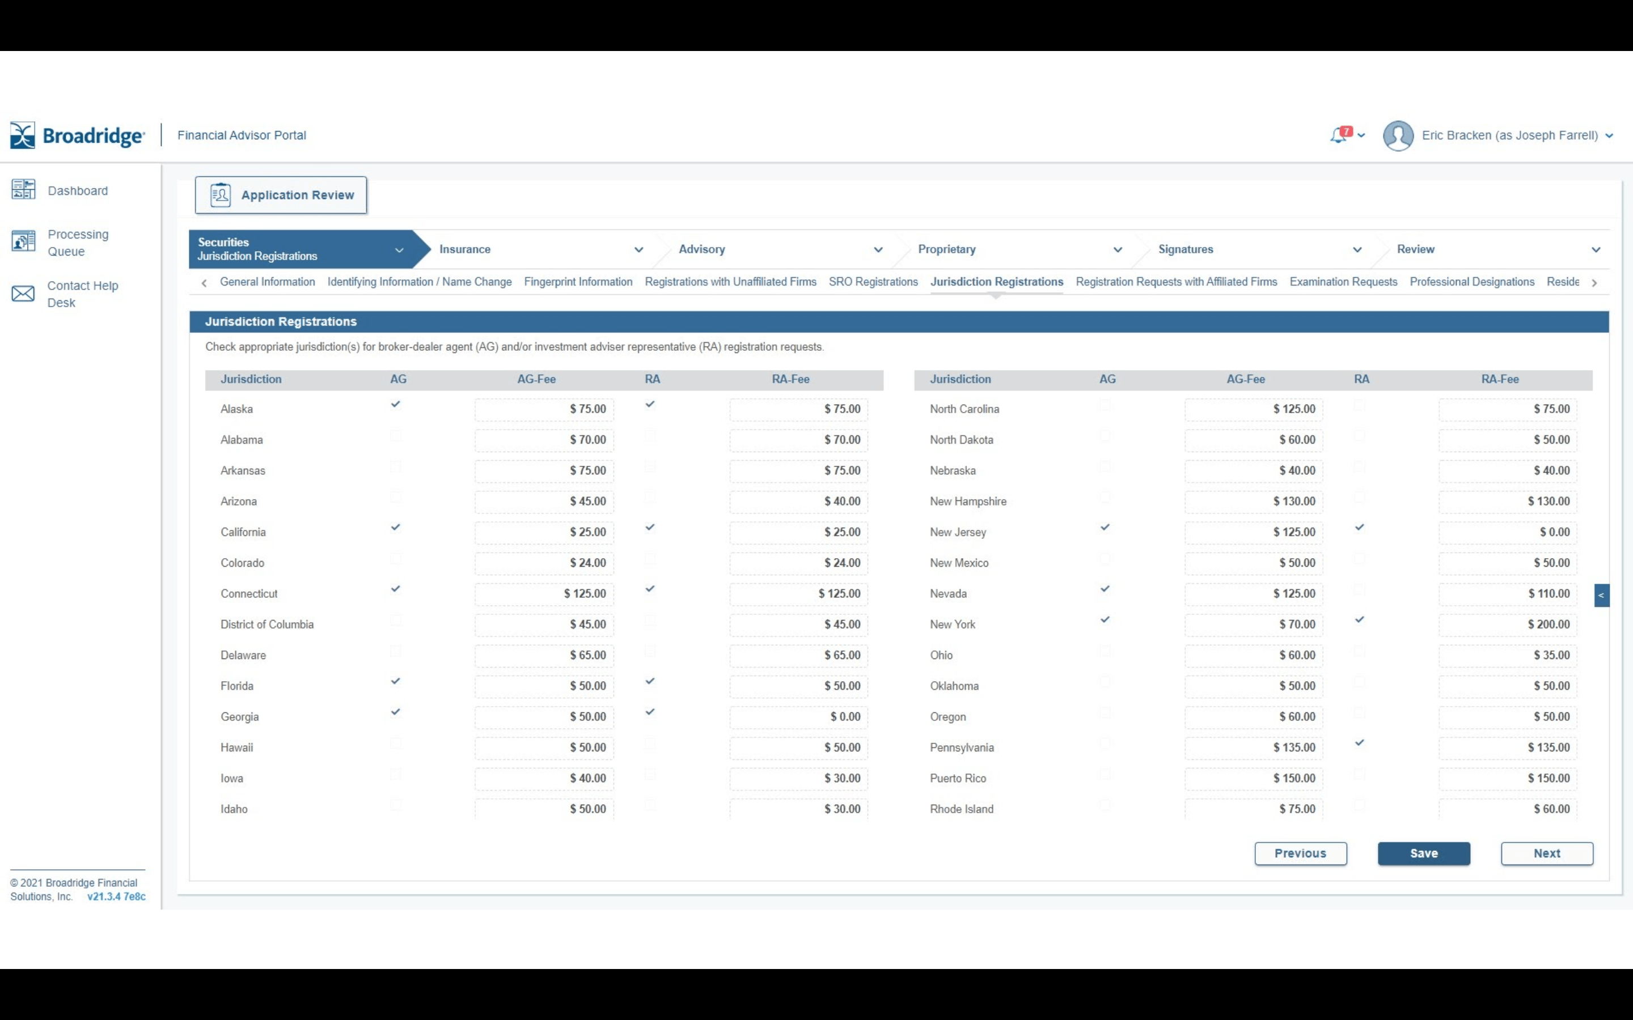
Task: Expand the Insurance section chevron
Action: (638, 249)
